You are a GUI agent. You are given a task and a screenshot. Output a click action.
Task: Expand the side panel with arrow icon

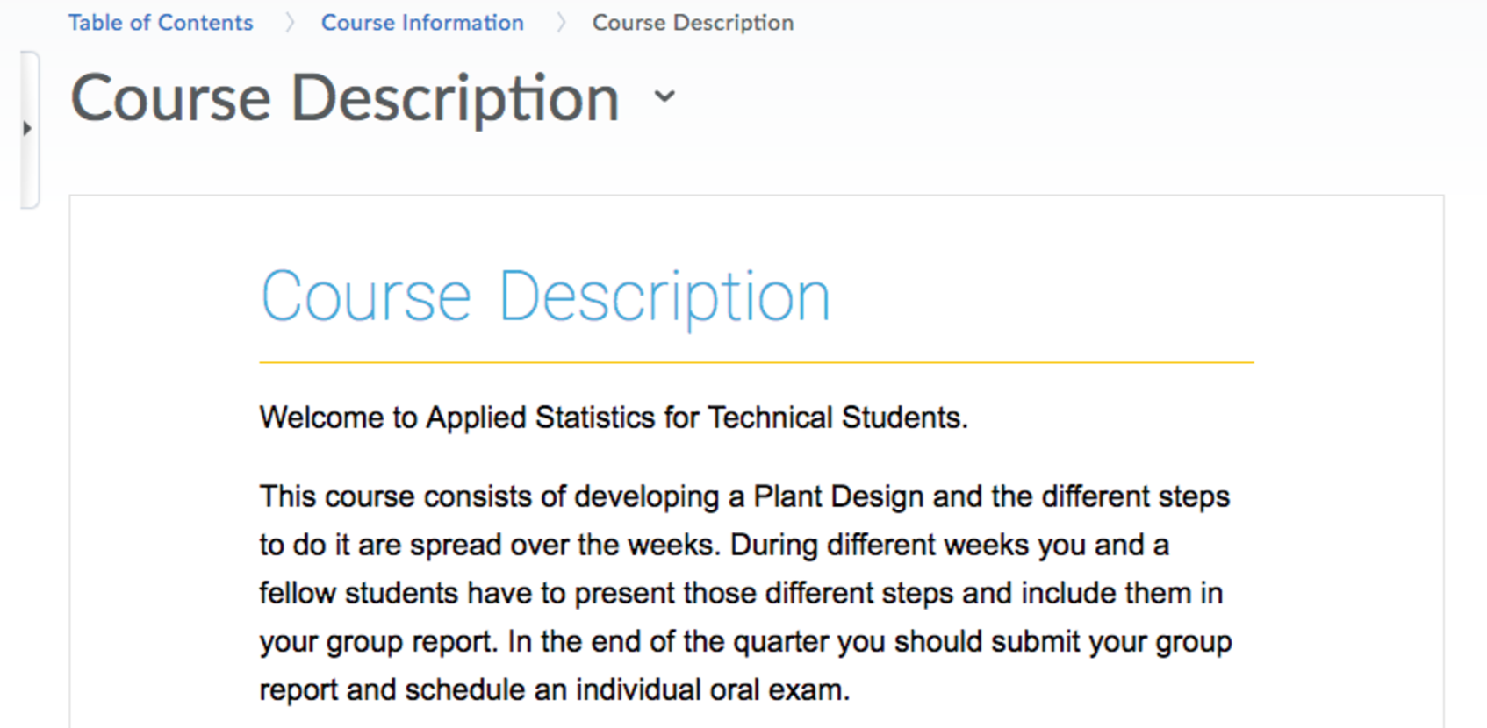(x=27, y=129)
